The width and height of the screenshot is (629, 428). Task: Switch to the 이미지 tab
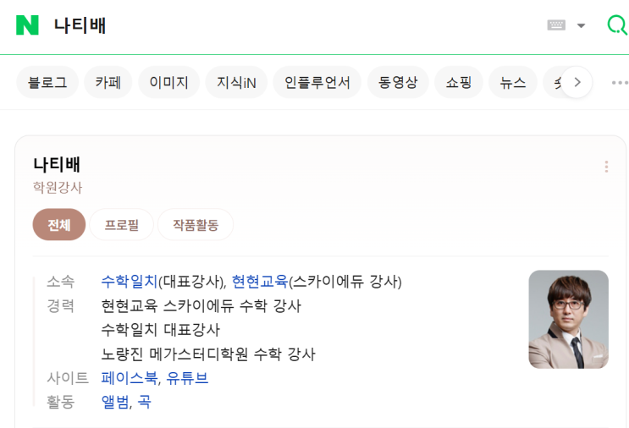pyautogui.click(x=169, y=82)
